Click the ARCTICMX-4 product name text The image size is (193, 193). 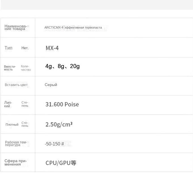(73, 27)
